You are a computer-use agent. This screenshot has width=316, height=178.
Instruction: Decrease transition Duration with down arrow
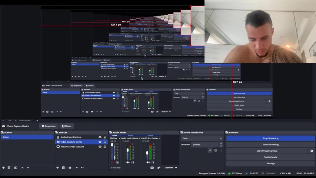click(x=221, y=146)
